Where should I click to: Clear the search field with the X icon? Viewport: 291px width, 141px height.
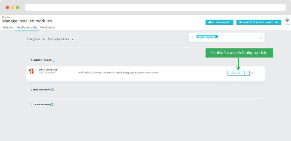coord(261,38)
